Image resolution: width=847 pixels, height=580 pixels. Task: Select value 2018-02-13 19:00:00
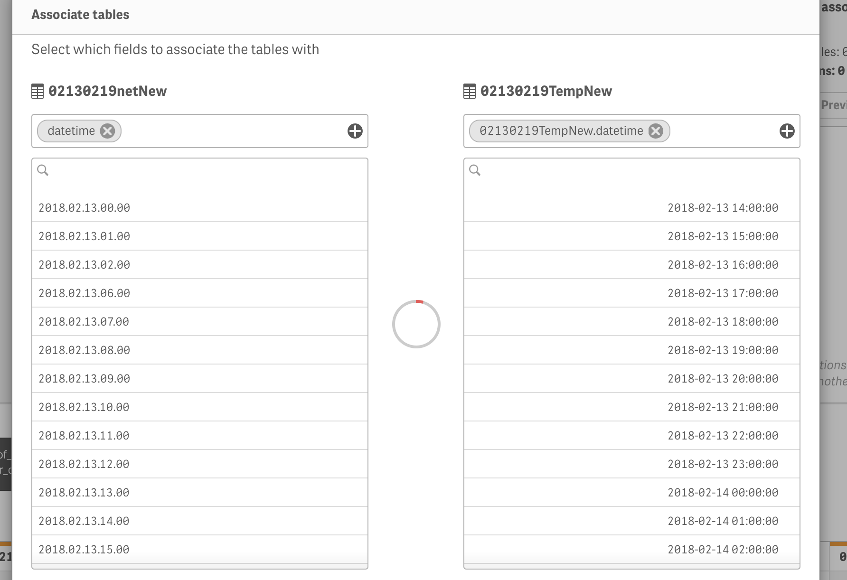point(632,350)
